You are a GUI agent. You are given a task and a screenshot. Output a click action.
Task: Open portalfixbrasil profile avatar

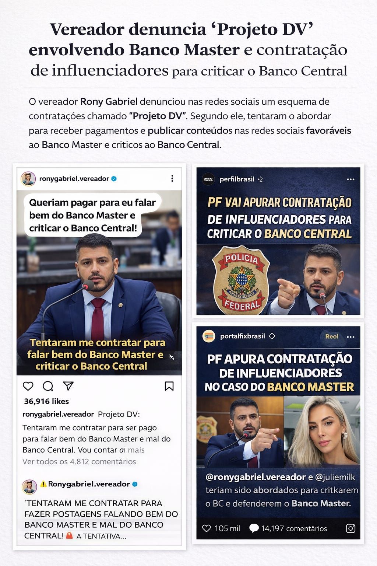point(209,336)
